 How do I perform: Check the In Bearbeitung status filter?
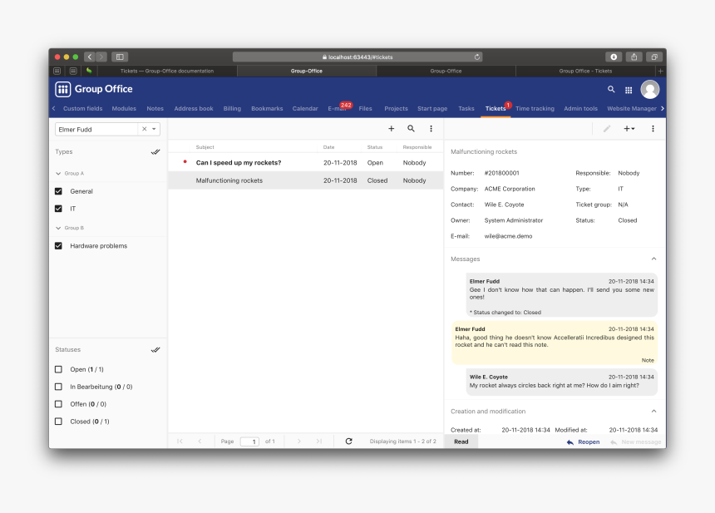(x=58, y=387)
